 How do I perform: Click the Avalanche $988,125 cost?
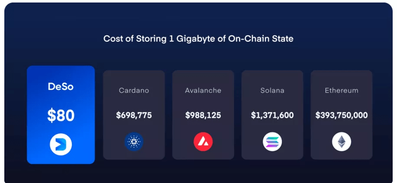coord(203,115)
